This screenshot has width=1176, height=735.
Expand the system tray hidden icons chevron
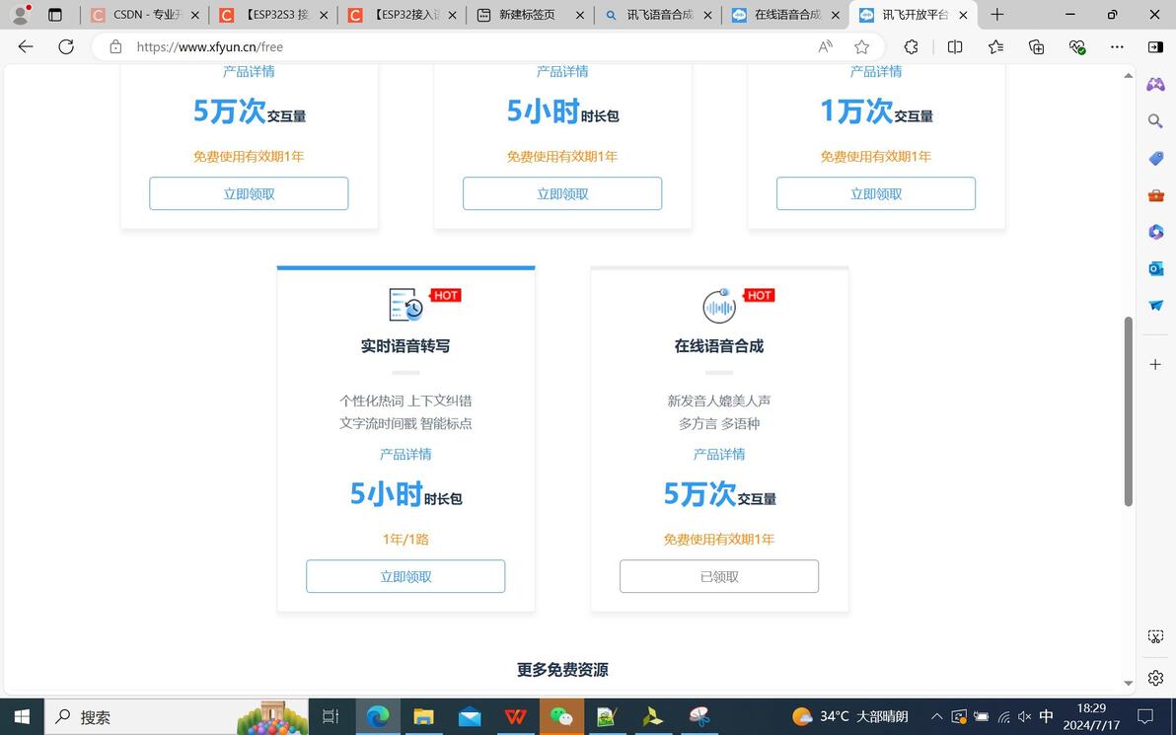tap(936, 717)
